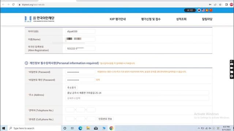Click the Cortana circle icon on taskbar

[65, 128]
